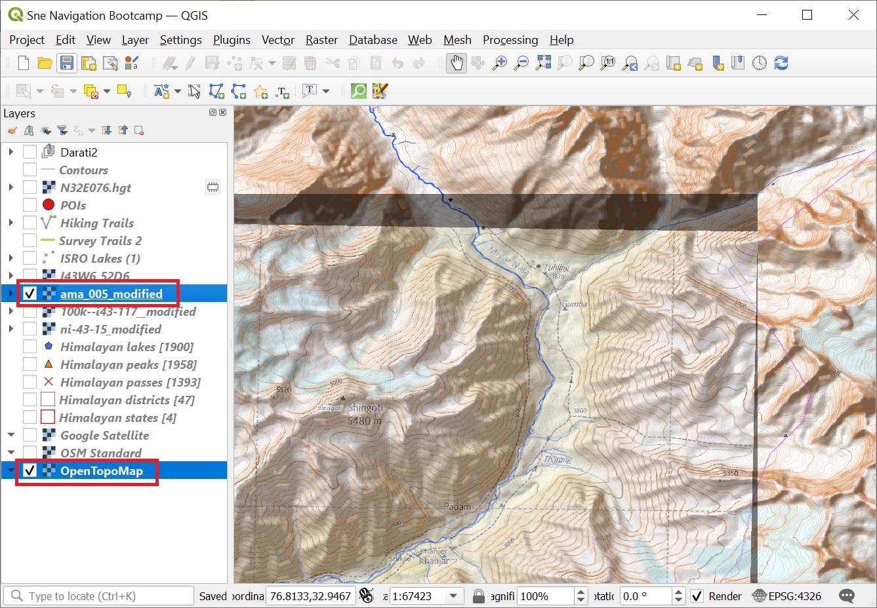Collapse the Google Satellite layer node
877x608 pixels.
(x=10, y=435)
